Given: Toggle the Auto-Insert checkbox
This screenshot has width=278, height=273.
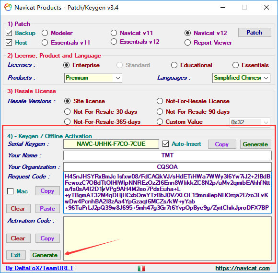Looking at the screenshot, I should pyautogui.click(x=165, y=144).
